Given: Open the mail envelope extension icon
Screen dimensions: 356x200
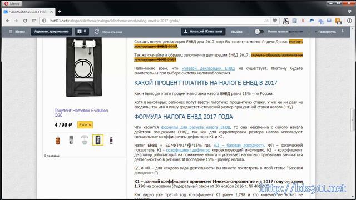Looking at the screenshot, I should 329,21.
